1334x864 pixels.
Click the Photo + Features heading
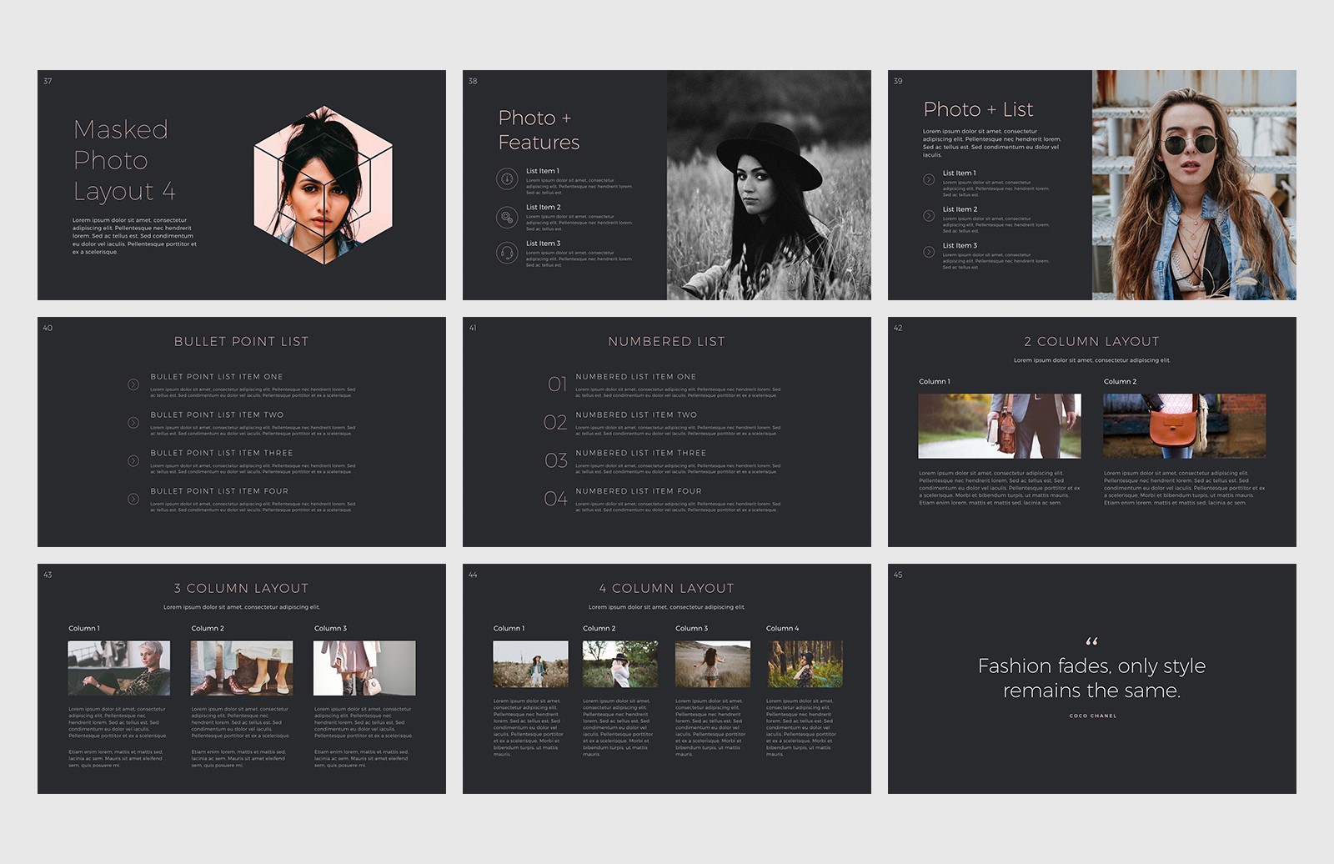[538, 130]
